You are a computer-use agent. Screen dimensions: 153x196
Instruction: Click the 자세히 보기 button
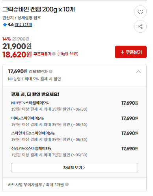coord(75,168)
